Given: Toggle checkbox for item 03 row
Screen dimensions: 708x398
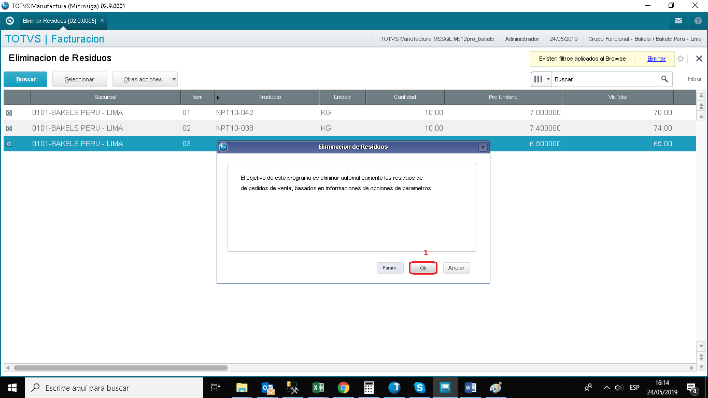Looking at the screenshot, I should tap(9, 144).
